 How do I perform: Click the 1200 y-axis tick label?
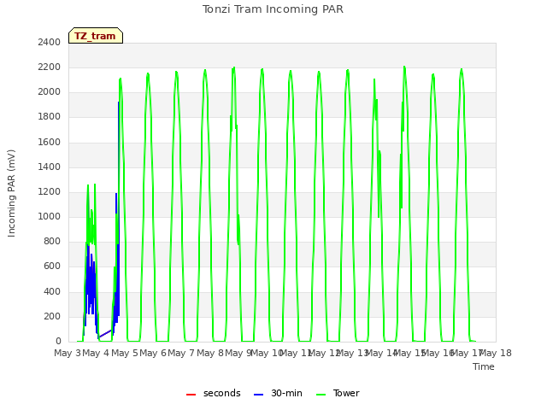(50, 191)
